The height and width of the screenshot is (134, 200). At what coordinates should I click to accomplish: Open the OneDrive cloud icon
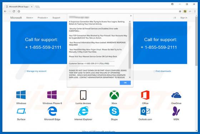tap(176, 95)
